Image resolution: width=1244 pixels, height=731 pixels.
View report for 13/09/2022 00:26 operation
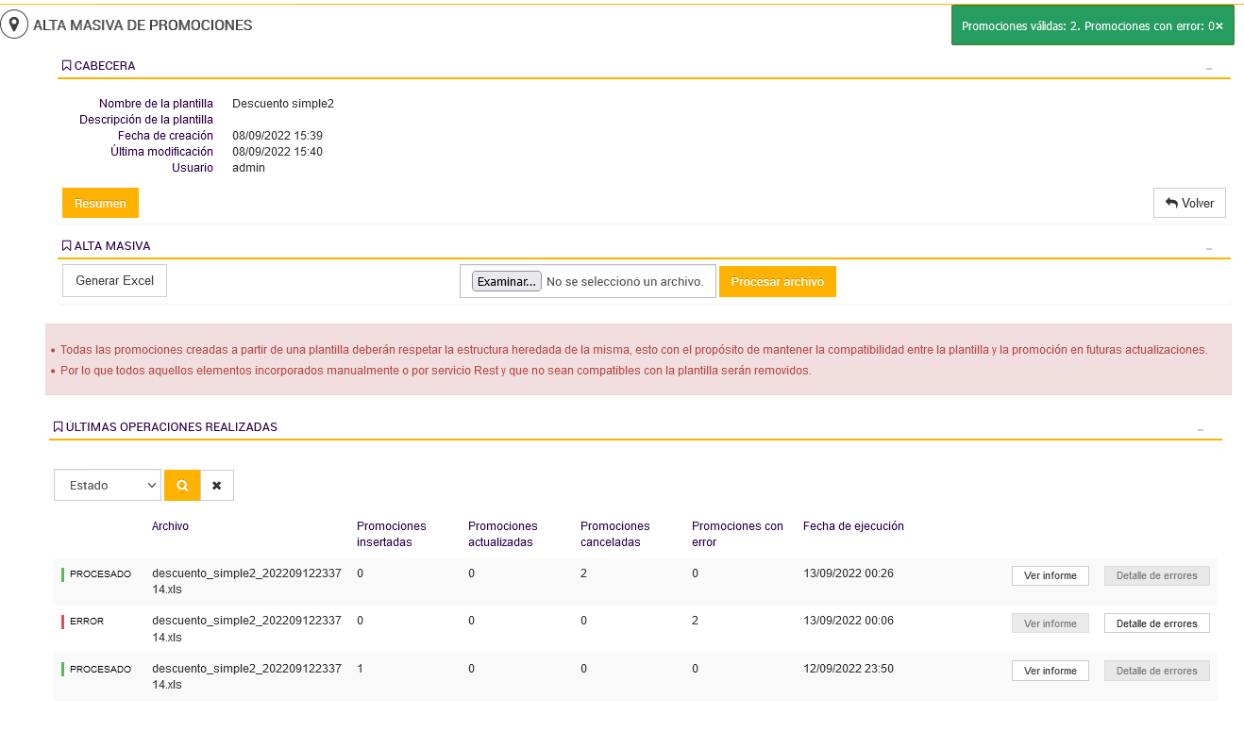1051,575
